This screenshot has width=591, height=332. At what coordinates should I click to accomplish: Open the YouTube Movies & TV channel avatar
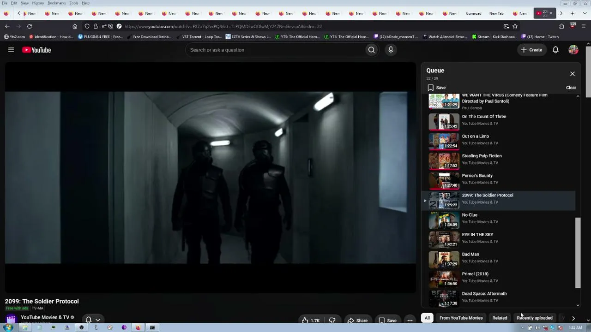click(x=11, y=319)
